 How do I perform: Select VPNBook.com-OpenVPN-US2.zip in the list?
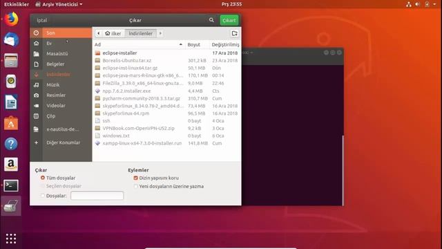(x=166, y=128)
